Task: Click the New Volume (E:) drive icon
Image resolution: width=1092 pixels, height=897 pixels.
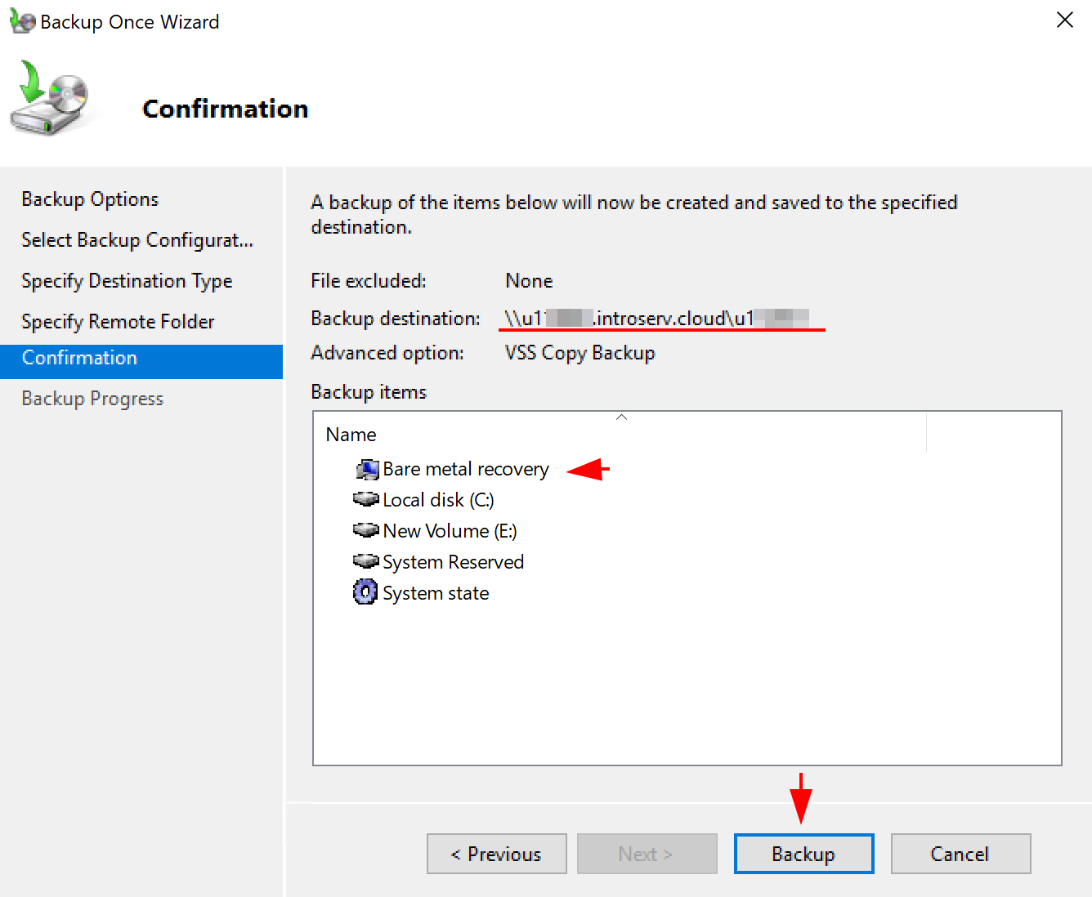Action: (365, 530)
